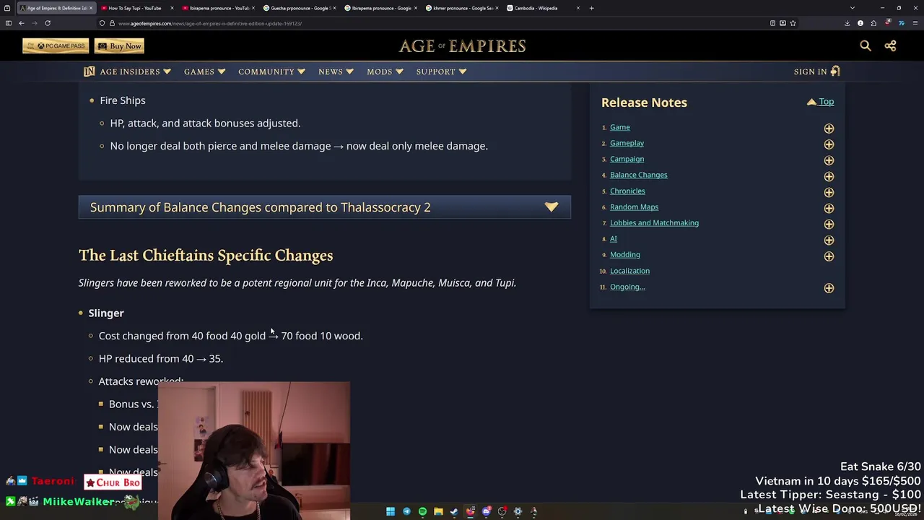Click the Sign In link
The height and width of the screenshot is (520, 924).
(x=816, y=71)
